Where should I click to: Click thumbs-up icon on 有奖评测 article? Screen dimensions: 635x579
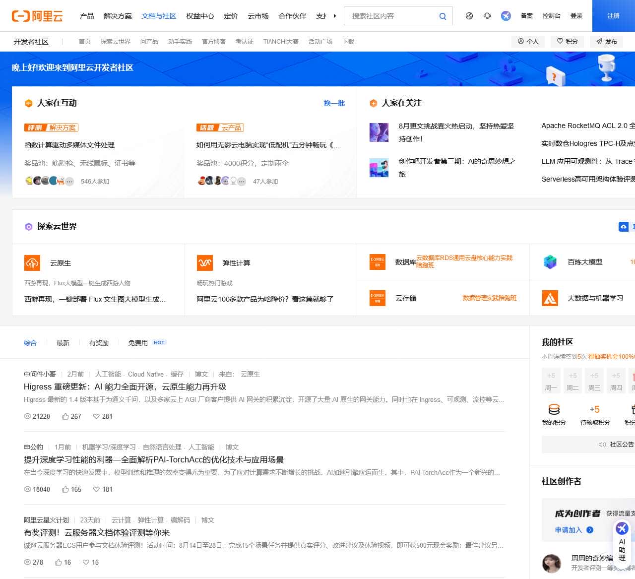pos(59,562)
